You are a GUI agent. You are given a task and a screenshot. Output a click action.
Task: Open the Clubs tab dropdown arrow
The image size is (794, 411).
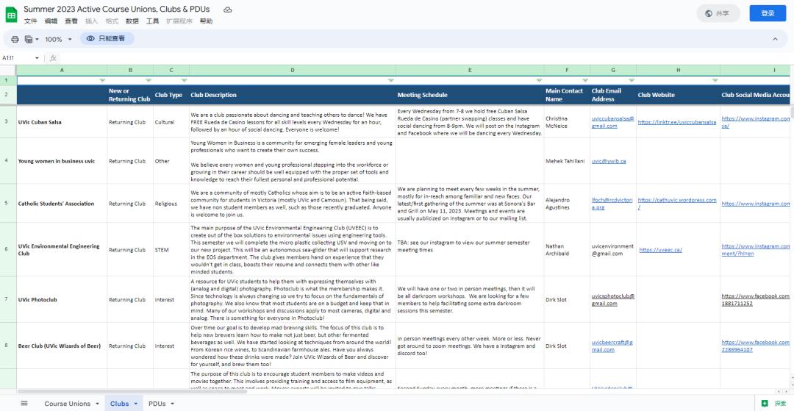[x=136, y=404]
